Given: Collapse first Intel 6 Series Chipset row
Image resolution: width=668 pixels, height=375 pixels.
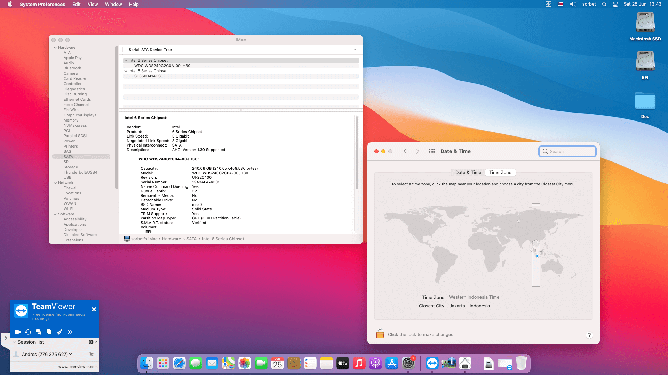Looking at the screenshot, I should [126, 61].
